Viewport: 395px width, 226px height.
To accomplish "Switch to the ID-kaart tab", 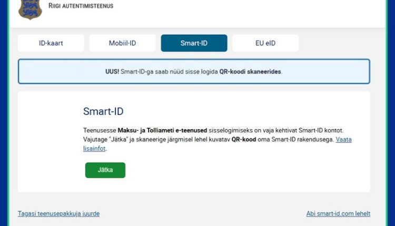I will click(51, 43).
